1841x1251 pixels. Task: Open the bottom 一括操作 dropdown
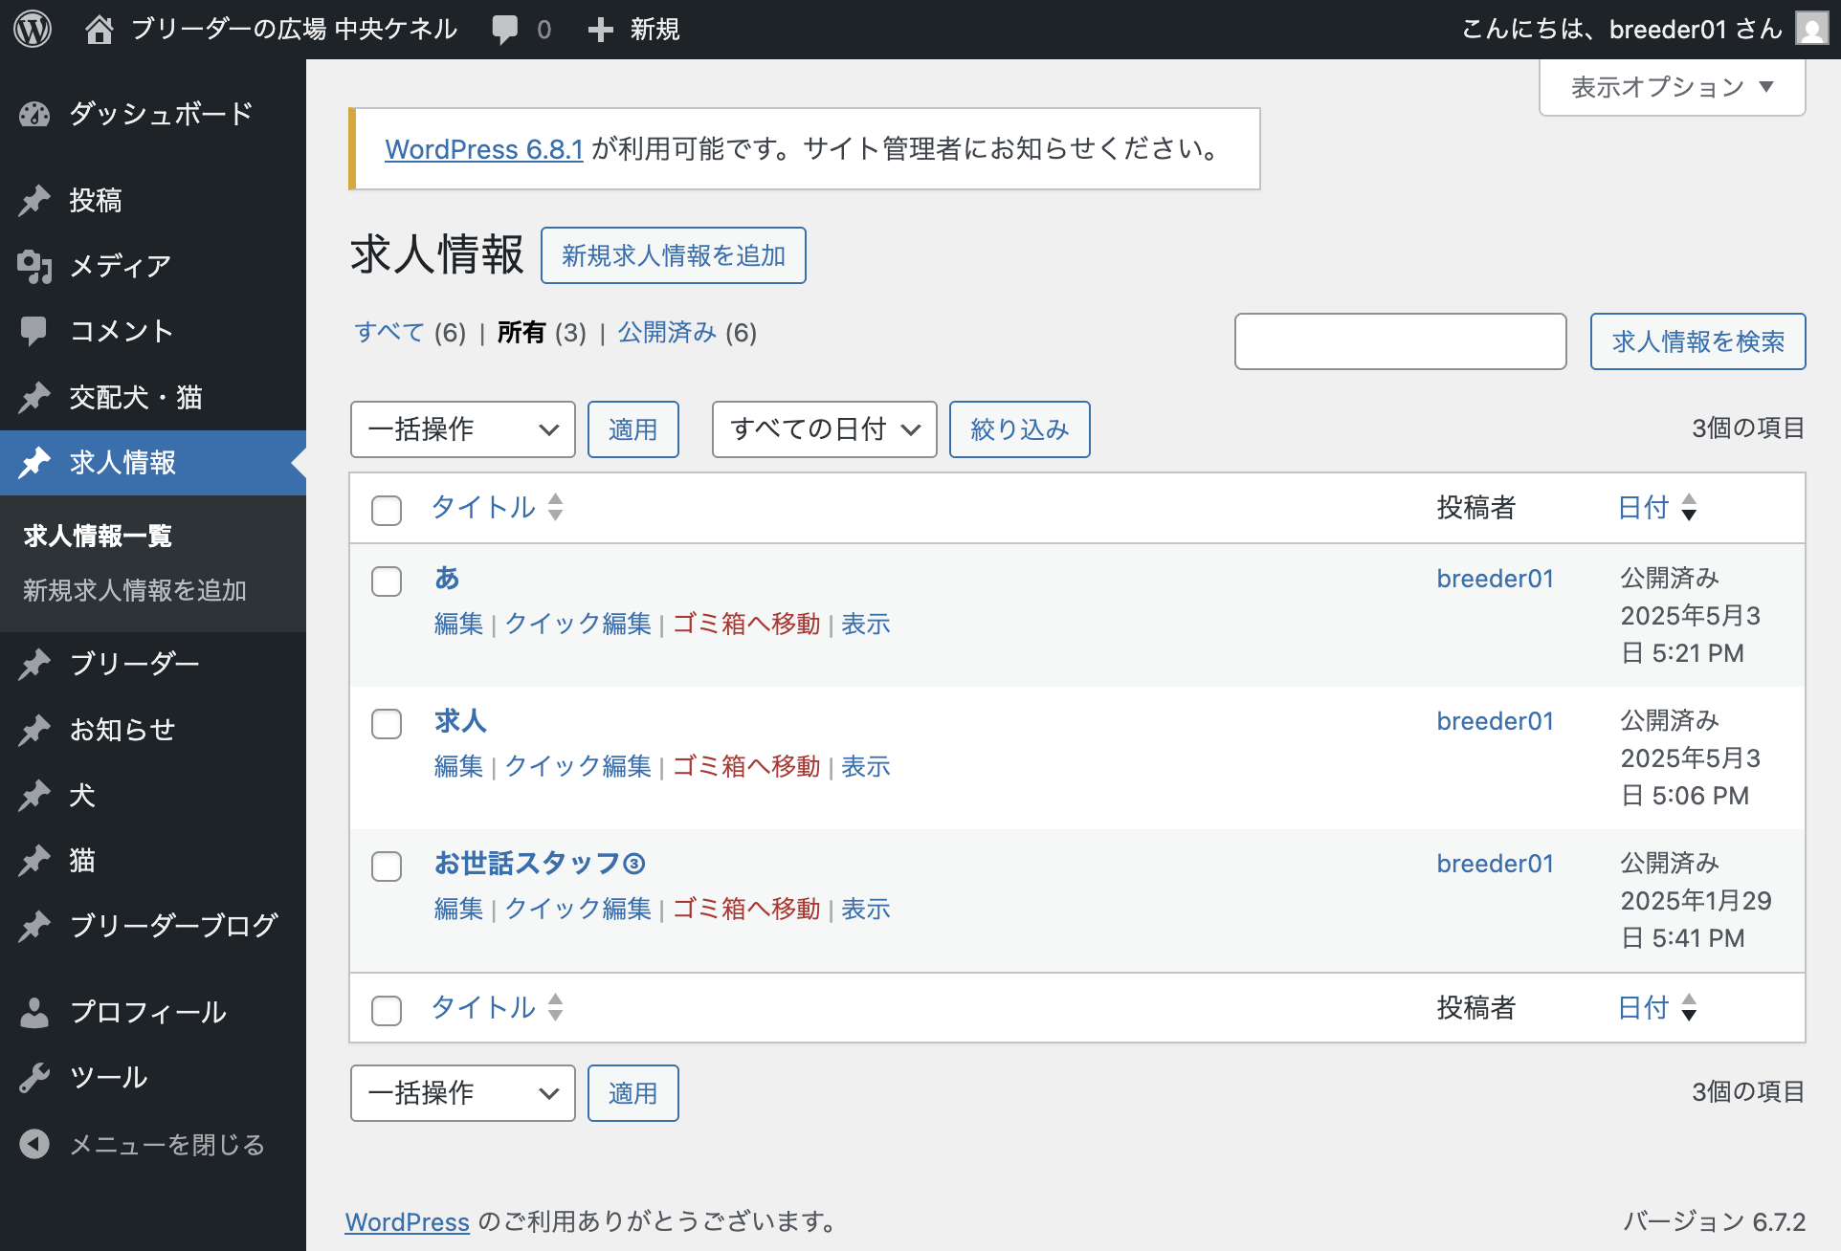[x=463, y=1093]
